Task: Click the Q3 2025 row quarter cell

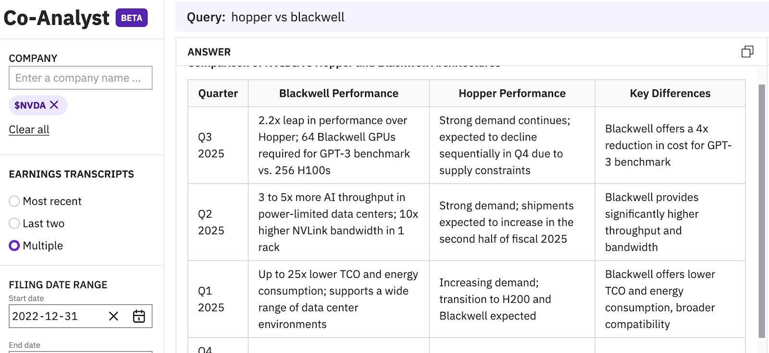Action: point(211,145)
